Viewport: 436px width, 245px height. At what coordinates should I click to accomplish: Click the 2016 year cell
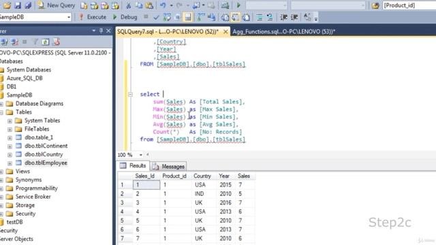point(225,203)
